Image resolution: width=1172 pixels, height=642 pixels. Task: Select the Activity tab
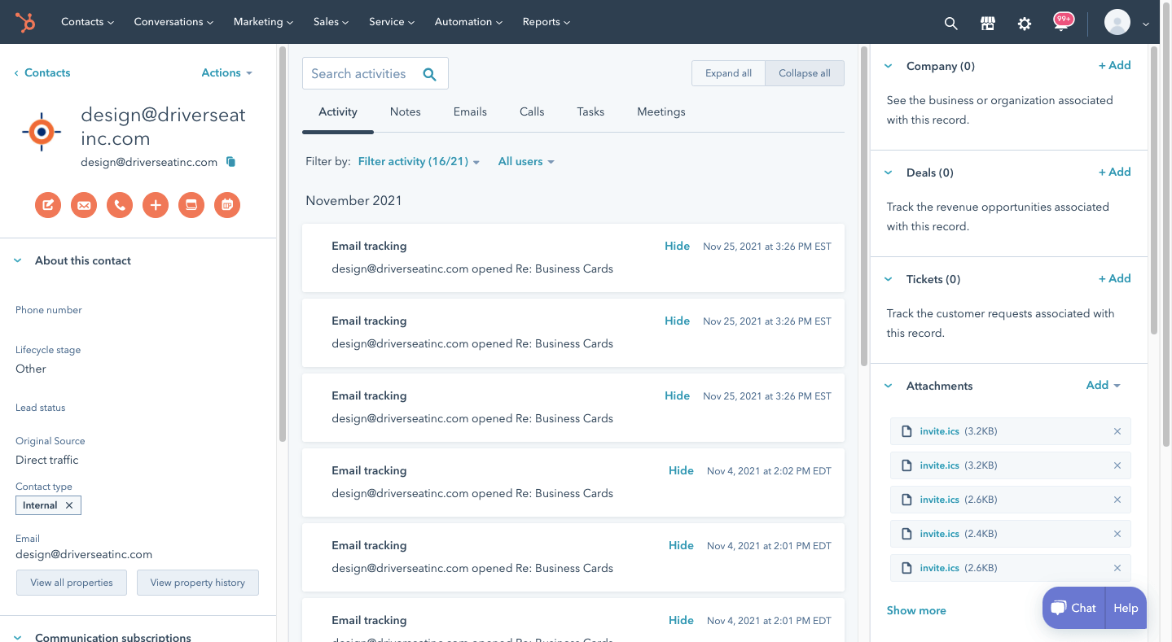pyautogui.click(x=338, y=111)
